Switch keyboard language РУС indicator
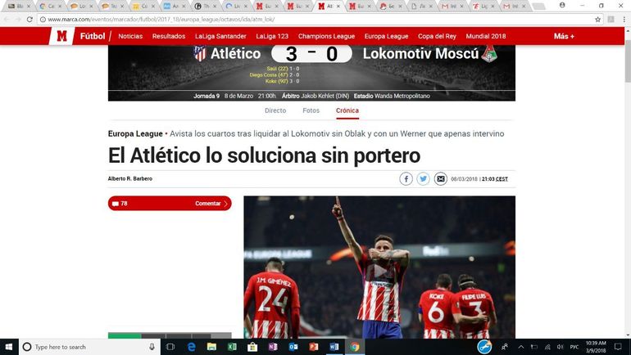The image size is (631, 355). (574, 347)
